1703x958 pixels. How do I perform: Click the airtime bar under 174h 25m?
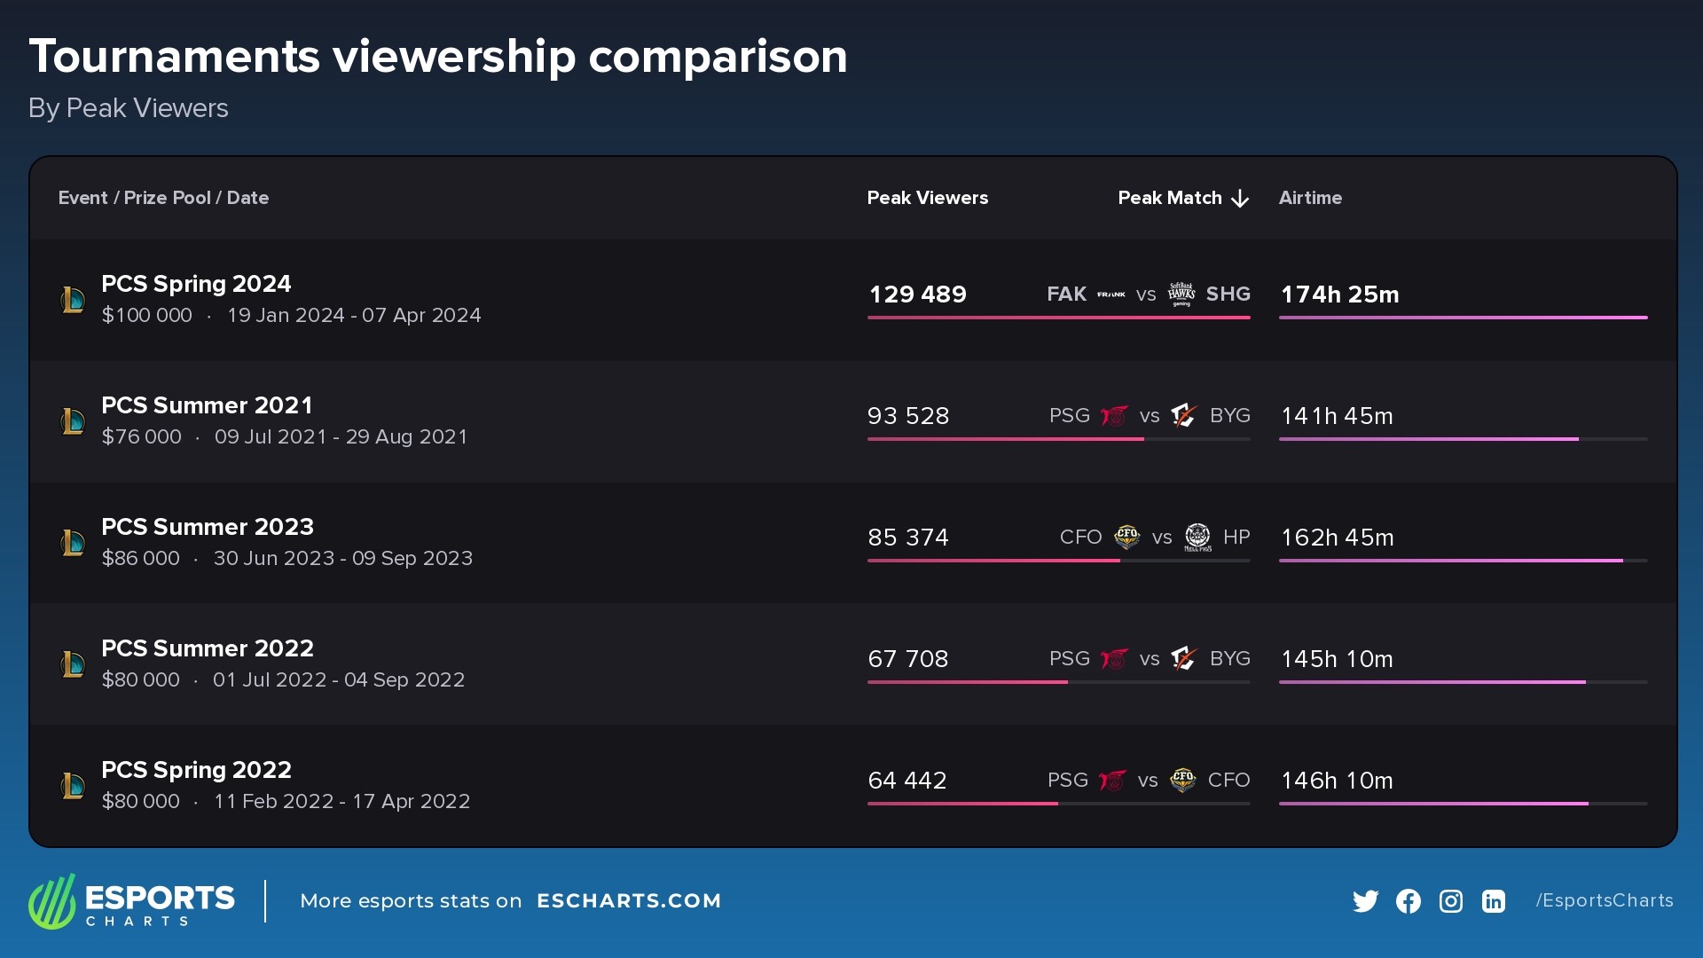[1464, 318]
